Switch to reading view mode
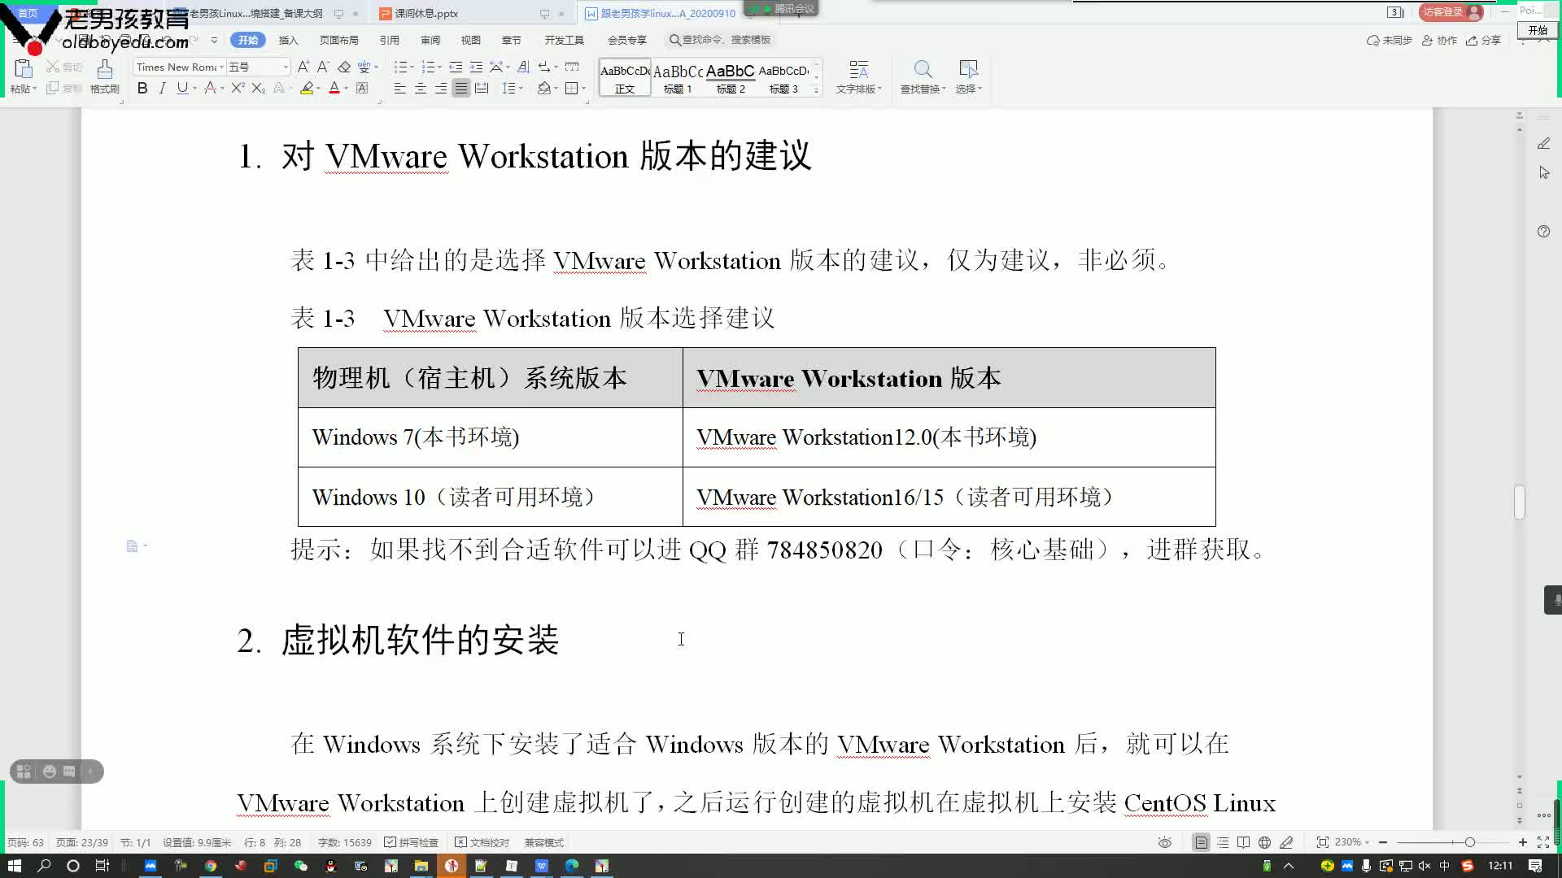Image resolution: width=1562 pixels, height=878 pixels. (x=1243, y=842)
